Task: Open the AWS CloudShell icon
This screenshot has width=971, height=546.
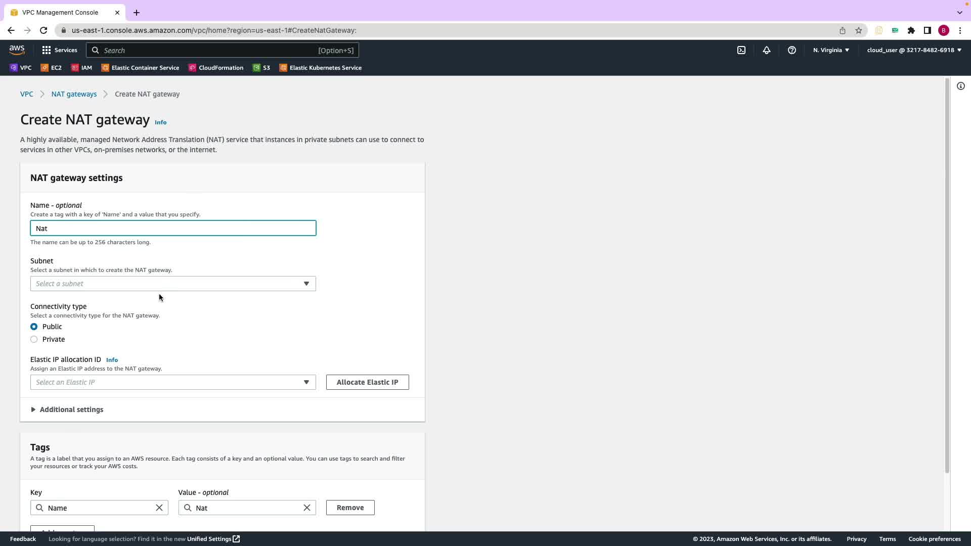Action: click(x=741, y=50)
